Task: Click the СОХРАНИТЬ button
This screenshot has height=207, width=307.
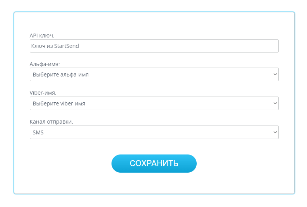Action: point(154,163)
